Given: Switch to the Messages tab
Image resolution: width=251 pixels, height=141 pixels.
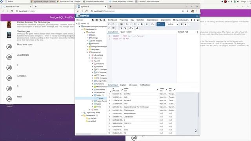Looking at the screenshot, I should pos(133,85).
